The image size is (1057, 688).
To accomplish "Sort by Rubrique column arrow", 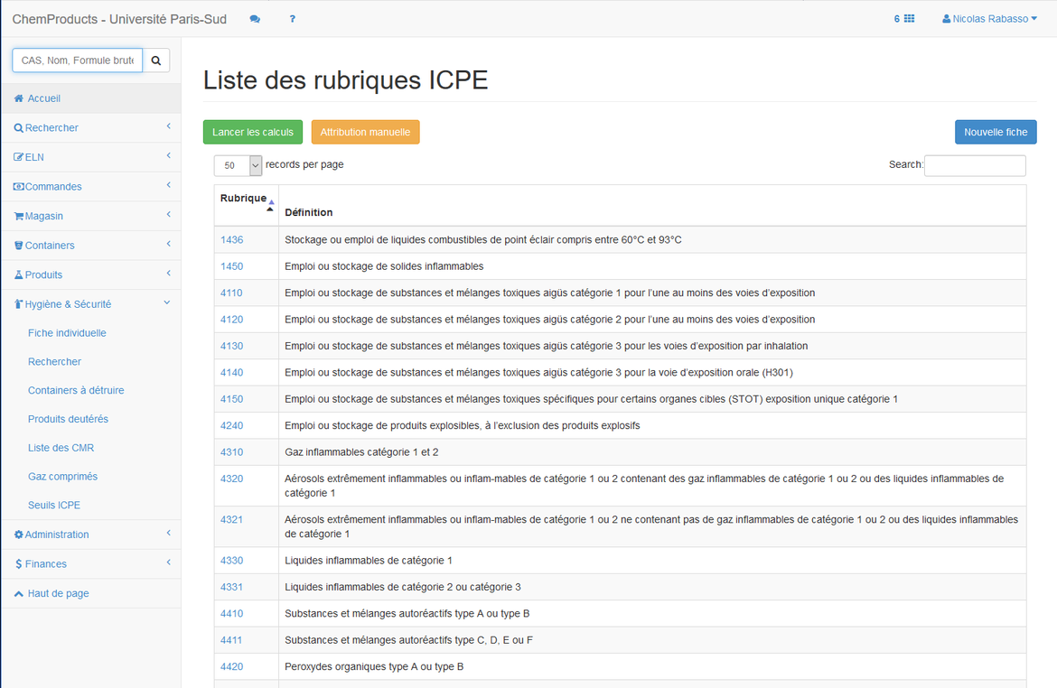I will point(270,206).
